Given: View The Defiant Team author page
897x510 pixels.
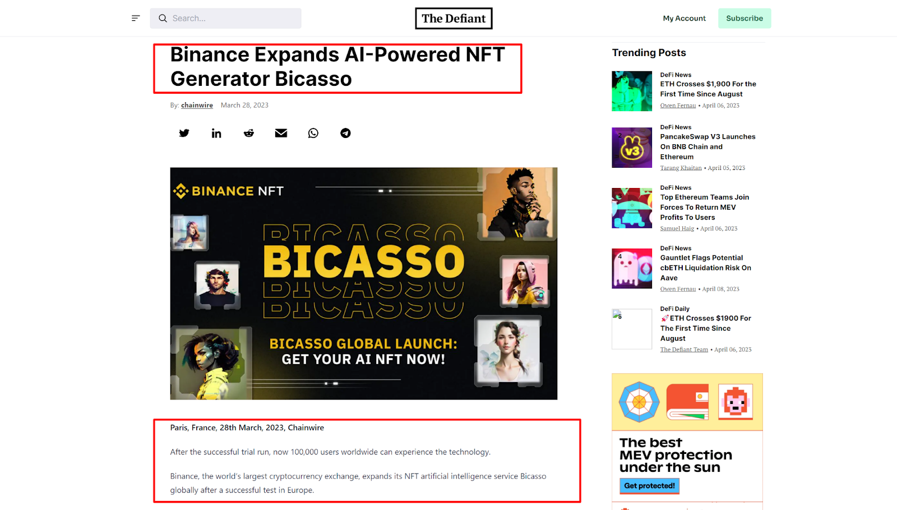Looking at the screenshot, I should (x=684, y=350).
